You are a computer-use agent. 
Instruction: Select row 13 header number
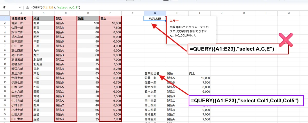(5, 73)
